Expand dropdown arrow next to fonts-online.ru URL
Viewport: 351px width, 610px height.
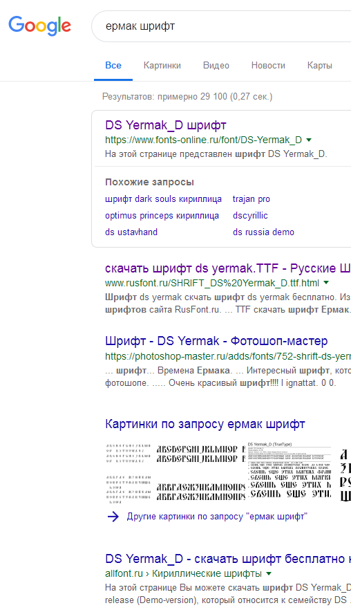point(309,140)
